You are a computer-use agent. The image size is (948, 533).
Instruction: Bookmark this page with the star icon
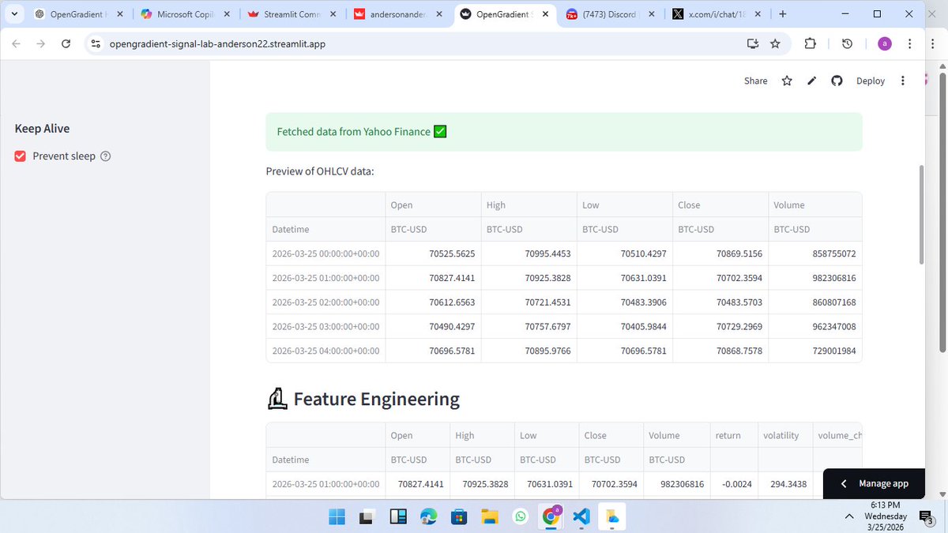775,44
